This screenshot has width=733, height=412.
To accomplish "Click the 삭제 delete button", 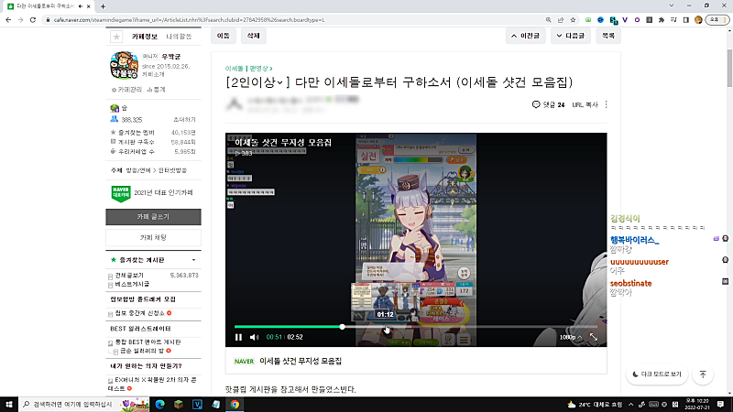I will pyautogui.click(x=254, y=36).
